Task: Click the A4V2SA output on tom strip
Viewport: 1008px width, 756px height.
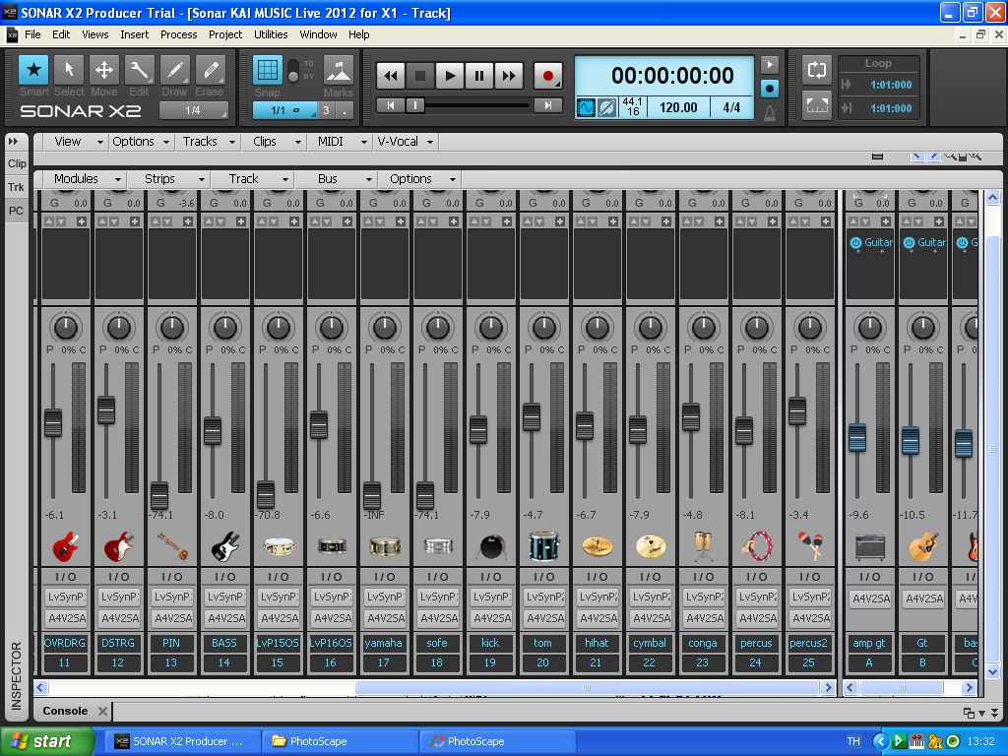Action: click(545, 618)
